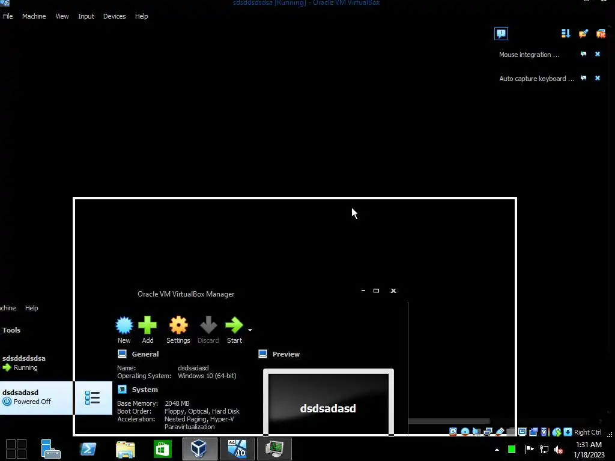Click the Auto capture keyboard notification text
The width and height of the screenshot is (615, 461).
click(x=536, y=79)
